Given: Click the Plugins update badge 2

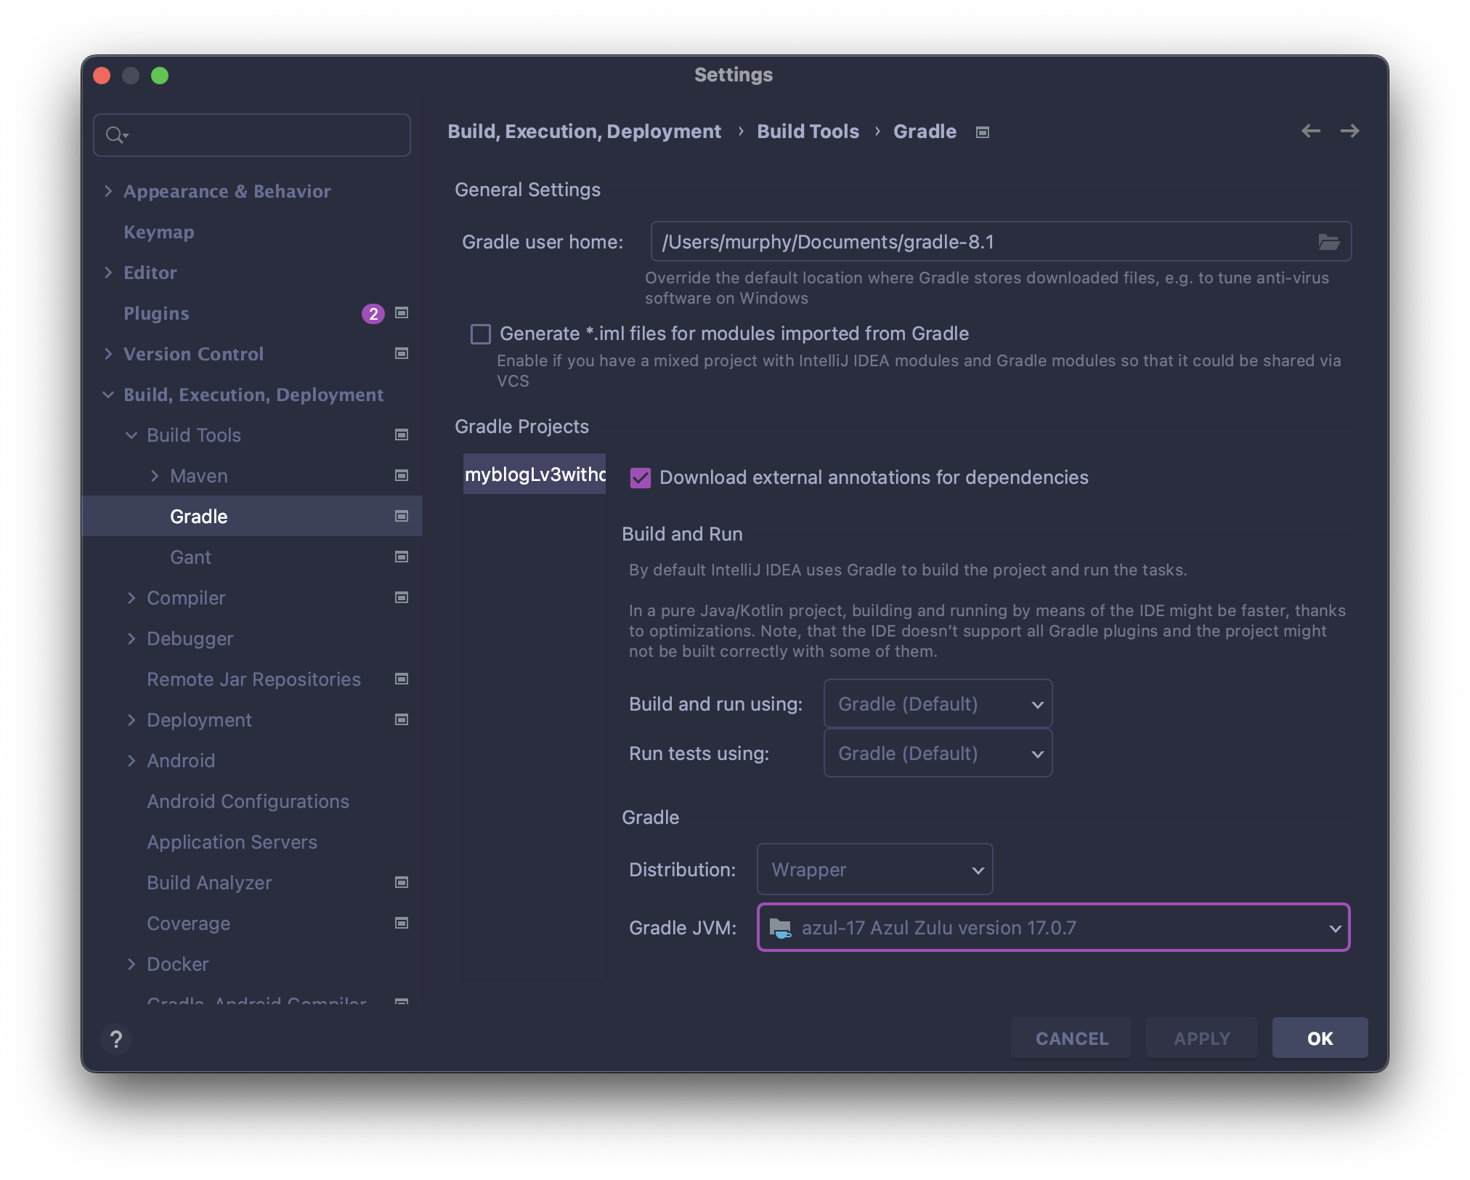Looking at the screenshot, I should tap(373, 313).
